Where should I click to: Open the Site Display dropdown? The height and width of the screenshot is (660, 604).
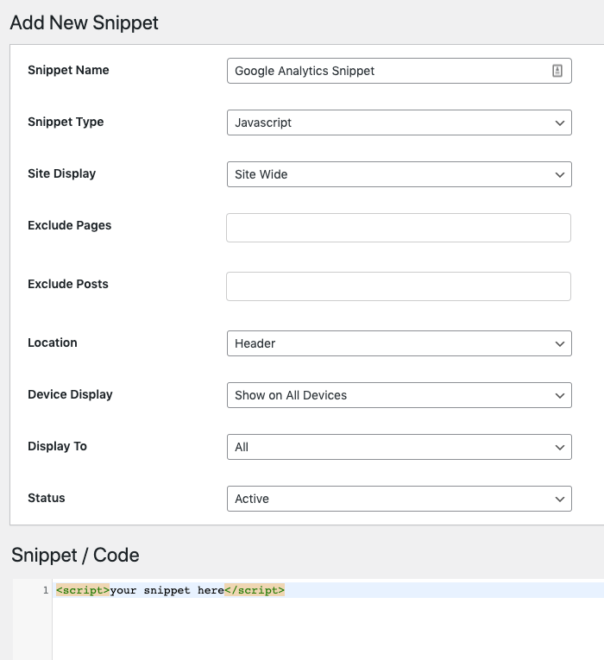coord(399,174)
